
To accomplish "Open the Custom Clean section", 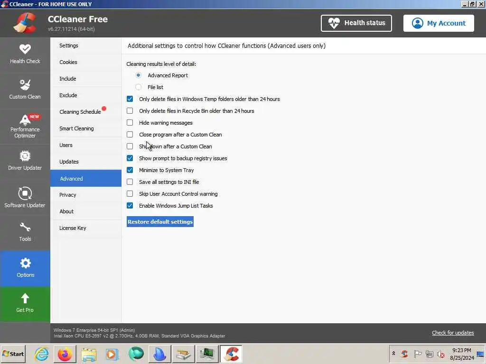I will [x=25, y=90].
